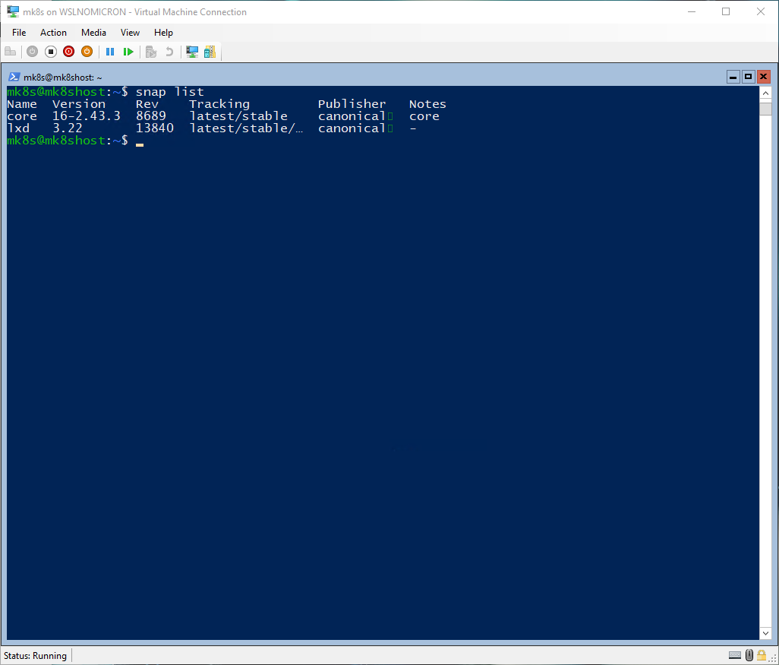Click the keyboard indicator in the status bar
The image size is (779, 665).
pos(734,655)
